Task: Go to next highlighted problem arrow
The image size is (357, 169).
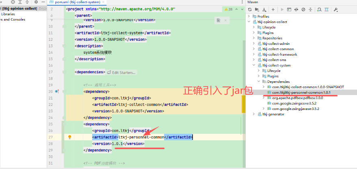Action: 242,9
